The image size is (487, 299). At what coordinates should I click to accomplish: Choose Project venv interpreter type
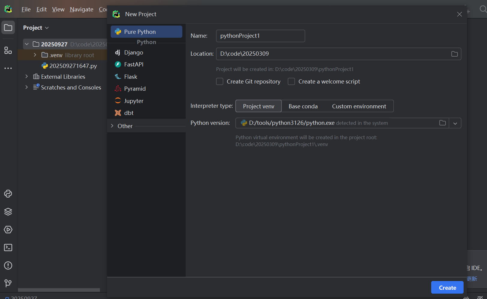click(x=259, y=106)
